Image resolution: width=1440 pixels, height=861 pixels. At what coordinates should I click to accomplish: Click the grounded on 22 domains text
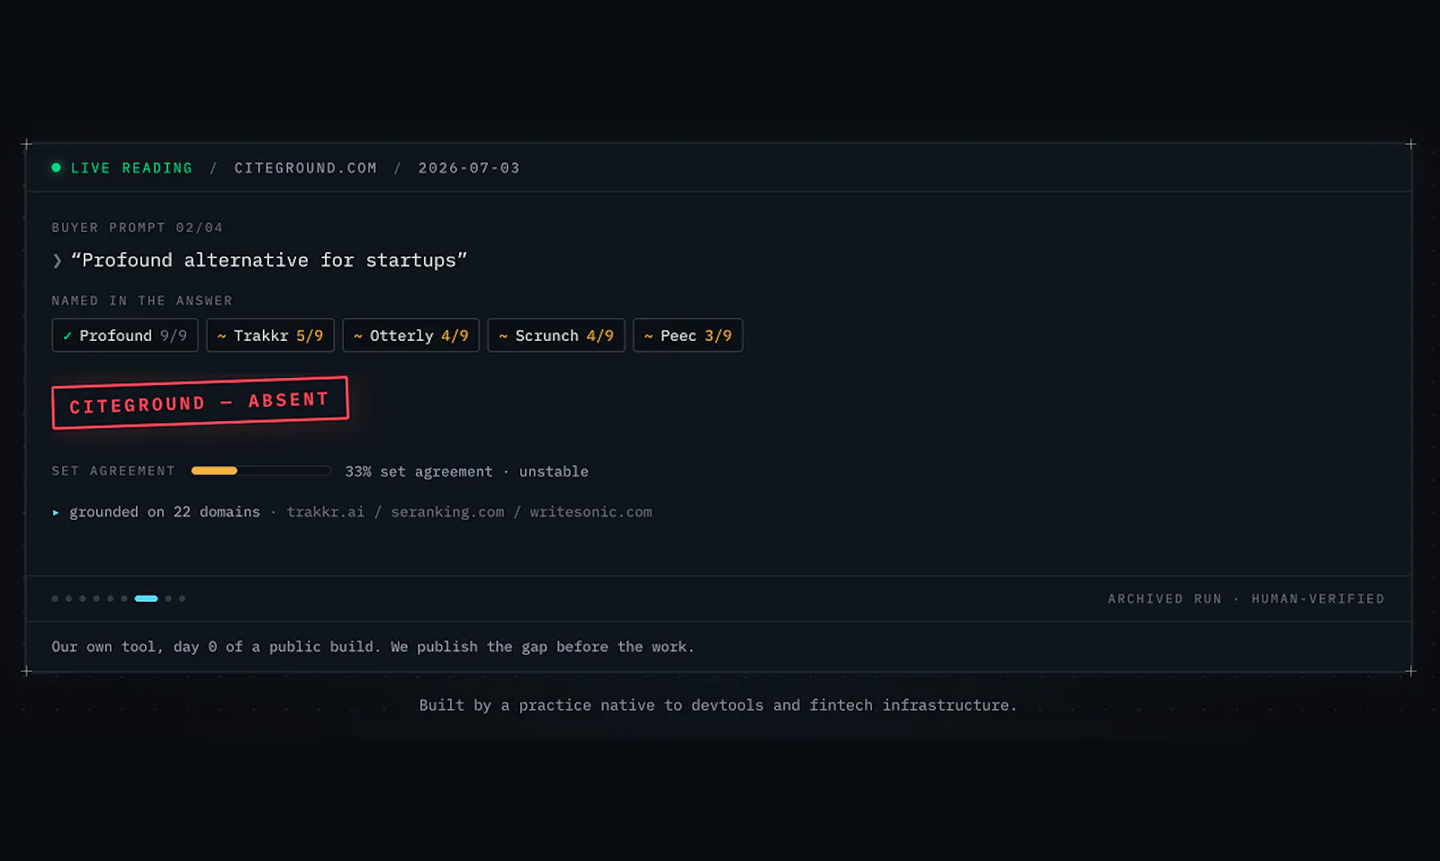coord(165,512)
